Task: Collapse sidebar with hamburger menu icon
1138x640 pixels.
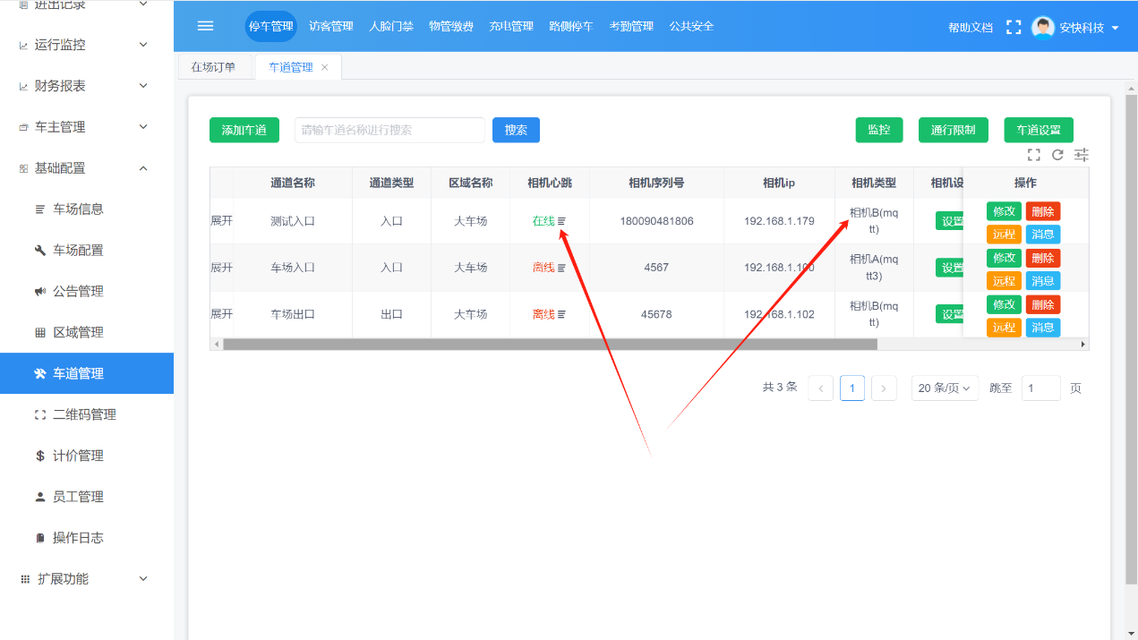Action: (x=205, y=26)
